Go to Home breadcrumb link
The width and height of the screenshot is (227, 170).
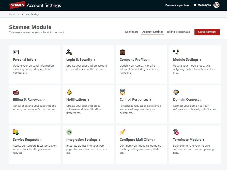point(12,14)
